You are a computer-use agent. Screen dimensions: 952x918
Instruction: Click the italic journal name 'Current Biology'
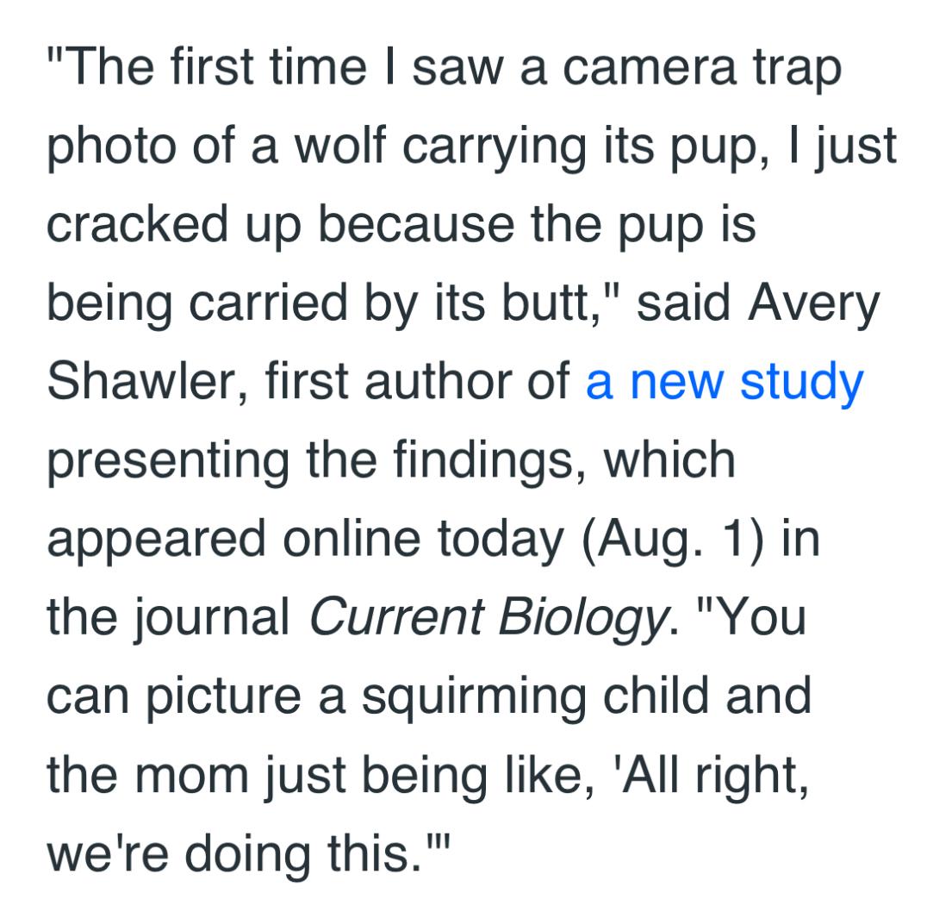[x=488, y=619]
